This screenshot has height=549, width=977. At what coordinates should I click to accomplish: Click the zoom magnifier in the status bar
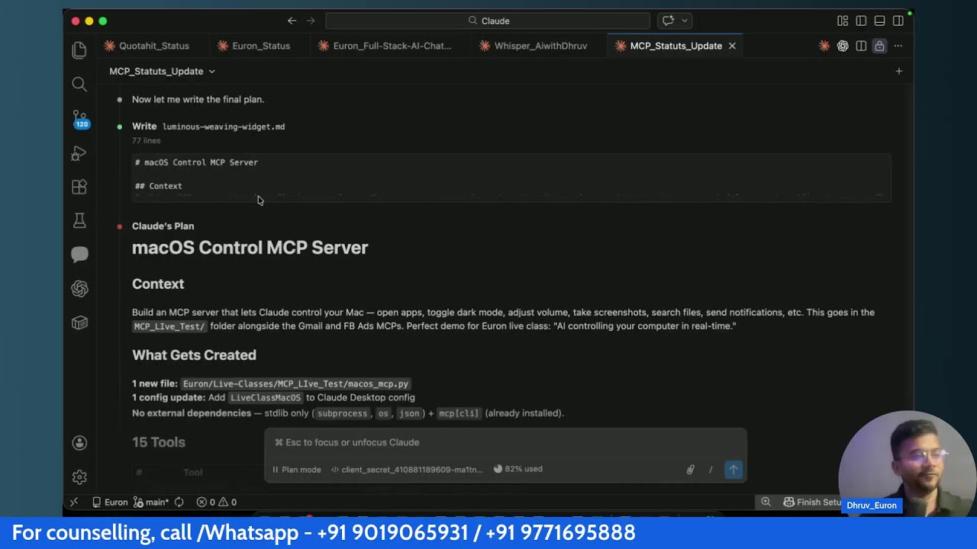pyautogui.click(x=766, y=502)
